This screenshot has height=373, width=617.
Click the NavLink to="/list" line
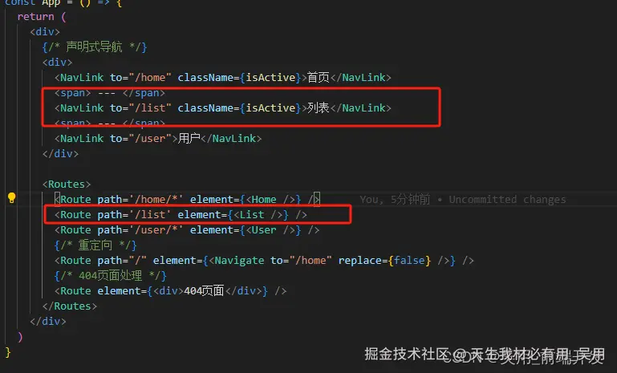(223, 107)
